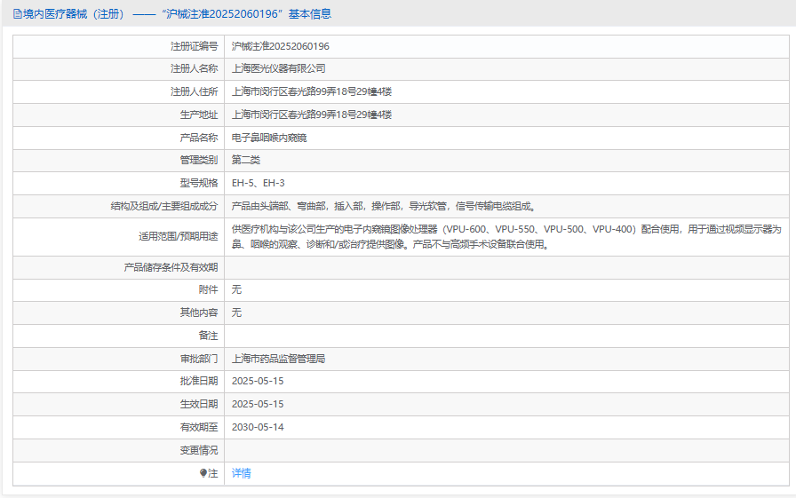Click management class value 第二类
Screen dimensions: 796x498
246,161
